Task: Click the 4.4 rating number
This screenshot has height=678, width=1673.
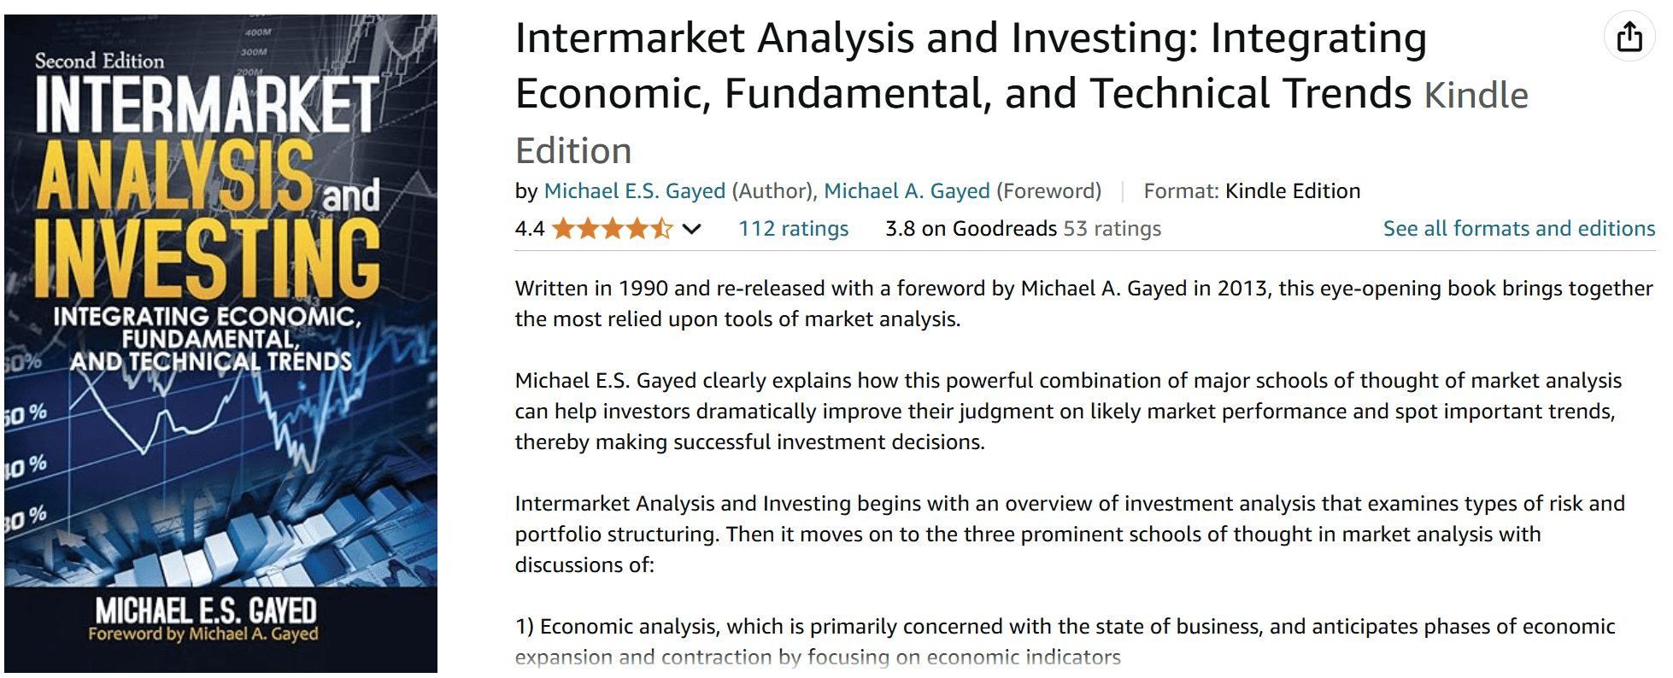Action: click(x=530, y=229)
